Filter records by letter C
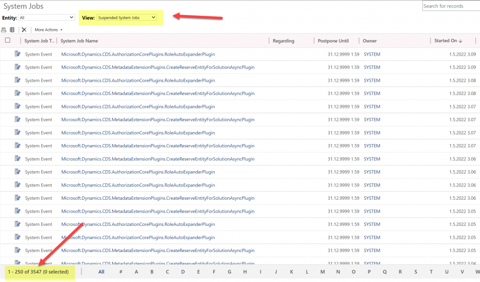Screen dimensions: 480x282 click(167, 272)
